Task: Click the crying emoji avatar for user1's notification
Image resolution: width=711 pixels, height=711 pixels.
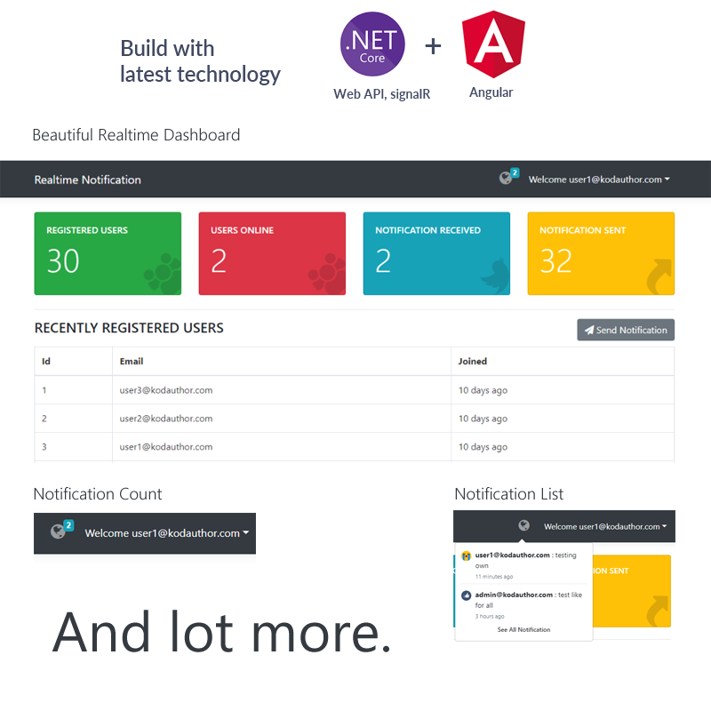Action: pyautogui.click(x=464, y=554)
